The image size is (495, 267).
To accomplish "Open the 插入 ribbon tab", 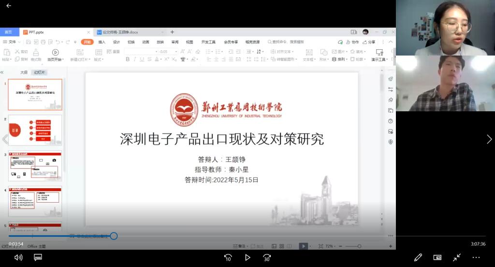I will tap(102, 42).
